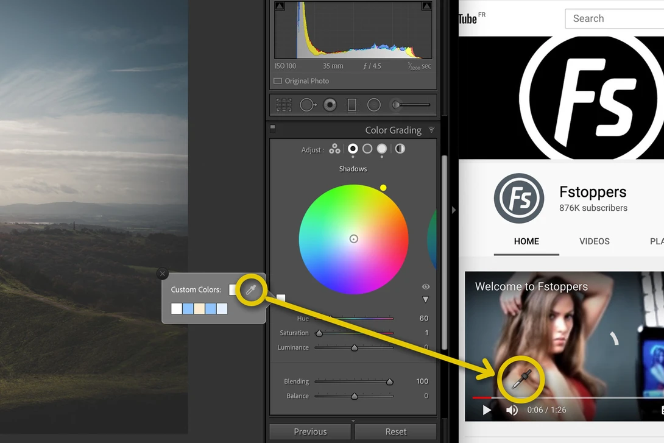Toggle highlight clipping indicator in histogram
This screenshot has width=664, height=443.
pyautogui.click(x=427, y=6)
